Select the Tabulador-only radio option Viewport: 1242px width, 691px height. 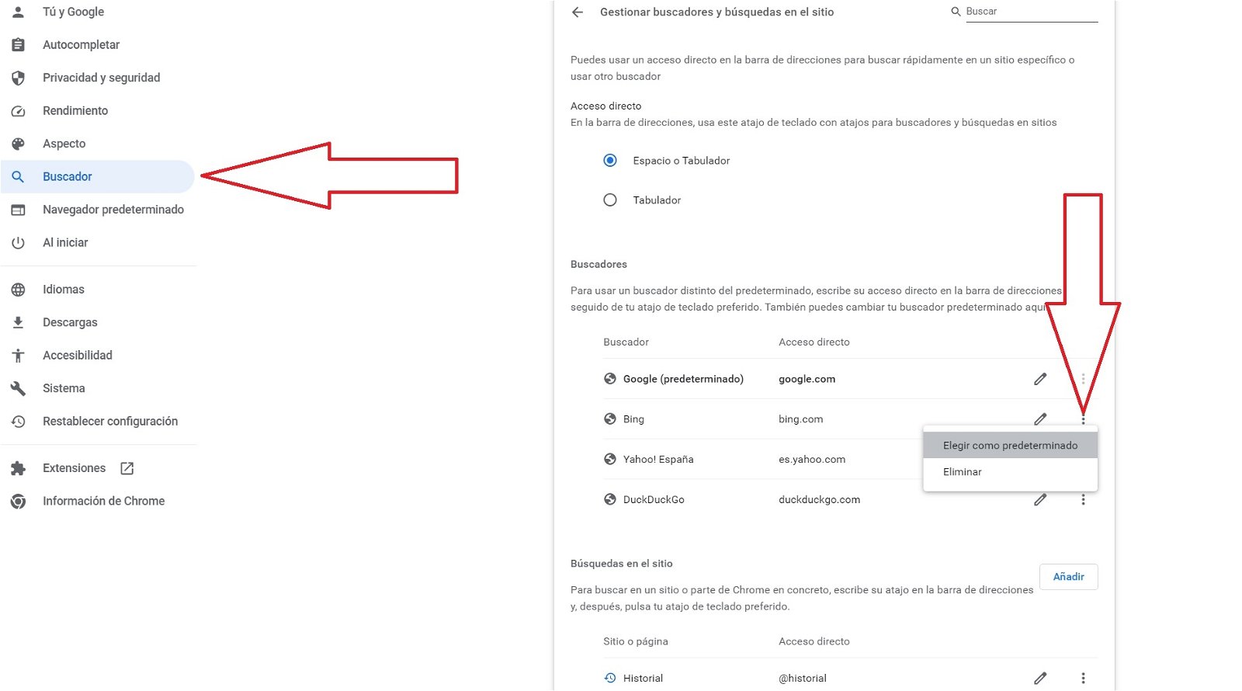pyautogui.click(x=610, y=200)
